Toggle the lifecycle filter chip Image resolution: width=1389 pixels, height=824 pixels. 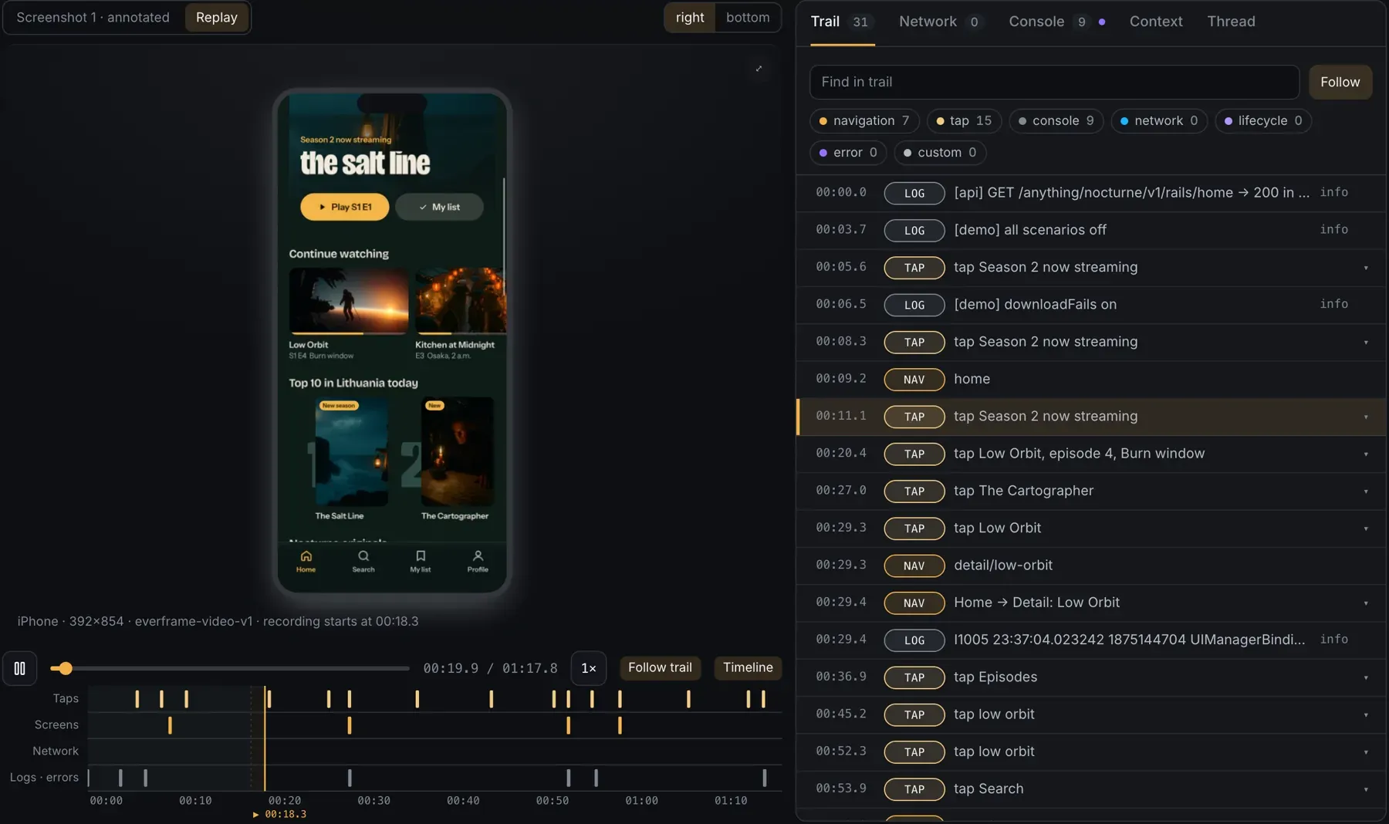coord(1263,121)
